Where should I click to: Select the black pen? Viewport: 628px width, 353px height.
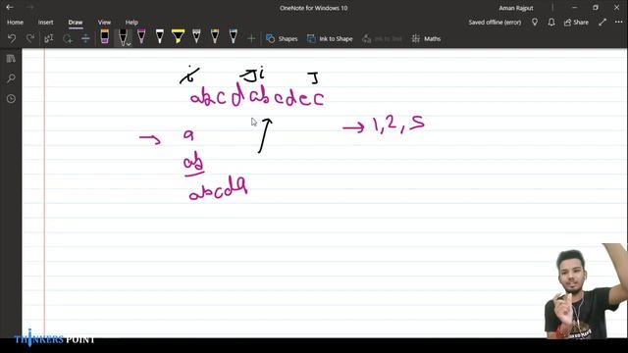123,37
